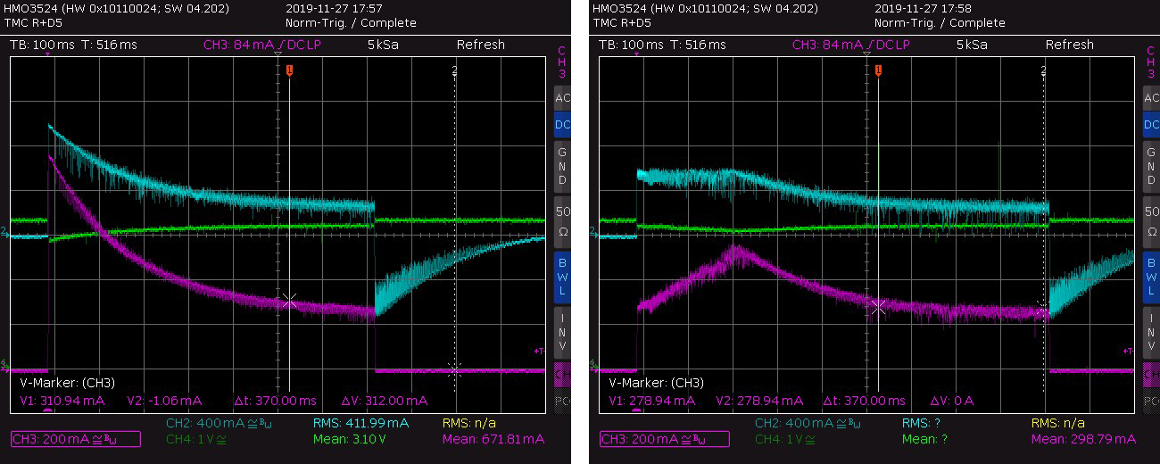
Task: Toggle BWL bandwidth limit in left scope
Action: click(x=562, y=276)
